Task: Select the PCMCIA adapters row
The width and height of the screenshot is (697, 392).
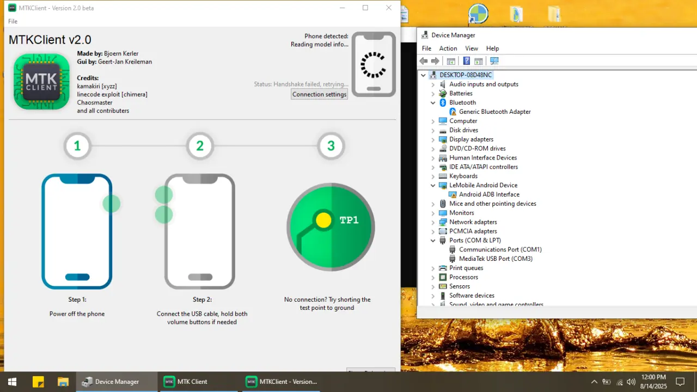Action: 473,231
